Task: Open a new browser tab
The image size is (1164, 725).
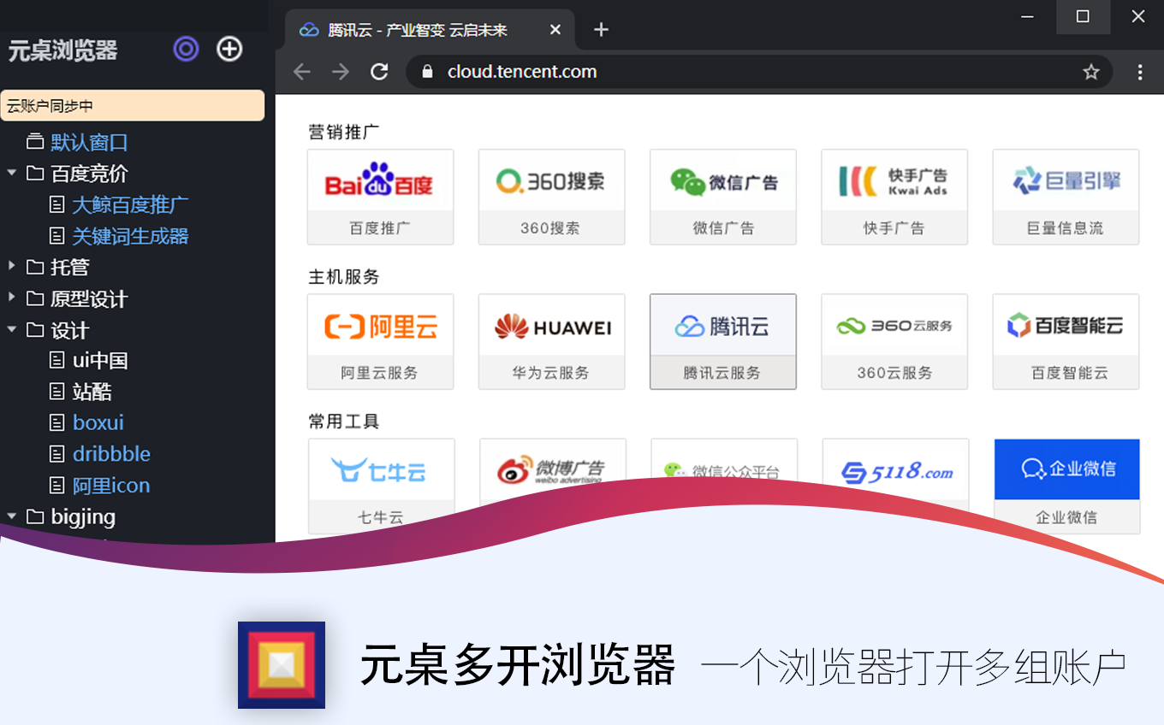Action: pyautogui.click(x=601, y=30)
